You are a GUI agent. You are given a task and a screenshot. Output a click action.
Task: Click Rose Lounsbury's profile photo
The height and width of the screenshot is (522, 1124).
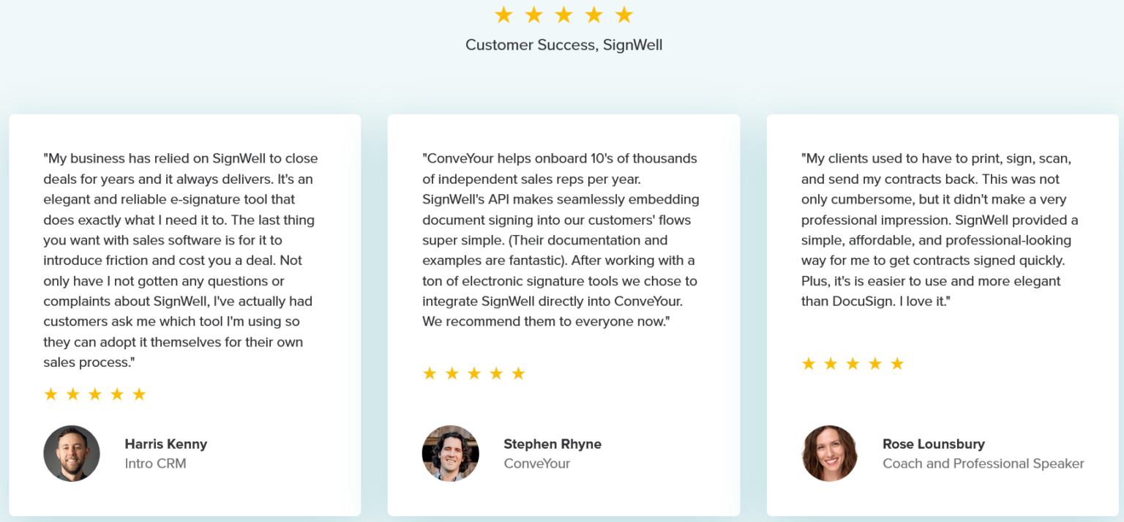click(x=830, y=453)
